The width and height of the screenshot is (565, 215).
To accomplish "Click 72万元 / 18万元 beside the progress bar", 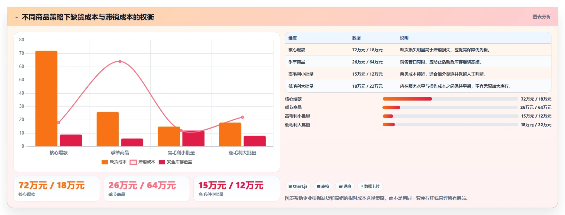I will click(x=536, y=99).
